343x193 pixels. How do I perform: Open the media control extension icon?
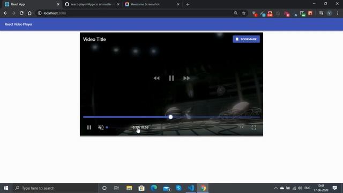(321, 13)
